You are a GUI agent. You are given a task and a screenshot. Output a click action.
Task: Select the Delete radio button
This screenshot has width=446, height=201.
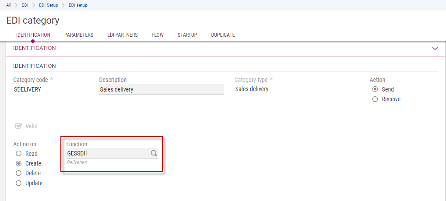click(x=19, y=173)
